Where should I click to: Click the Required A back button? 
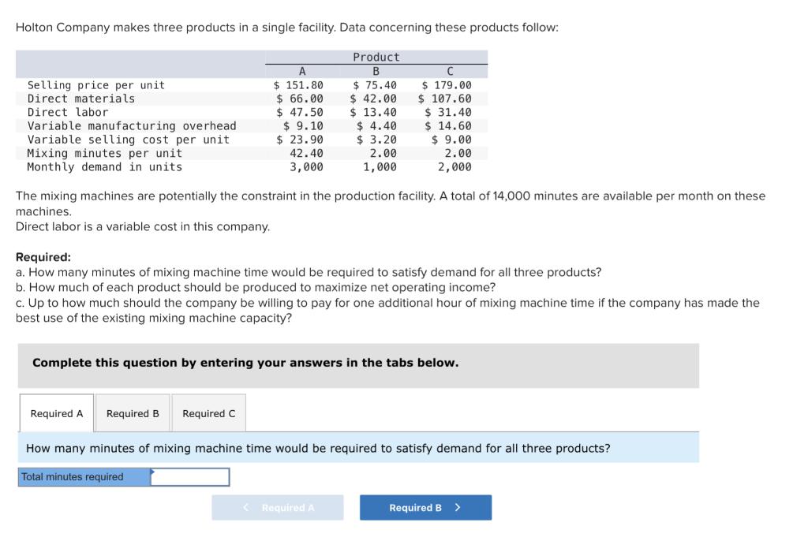(x=278, y=507)
